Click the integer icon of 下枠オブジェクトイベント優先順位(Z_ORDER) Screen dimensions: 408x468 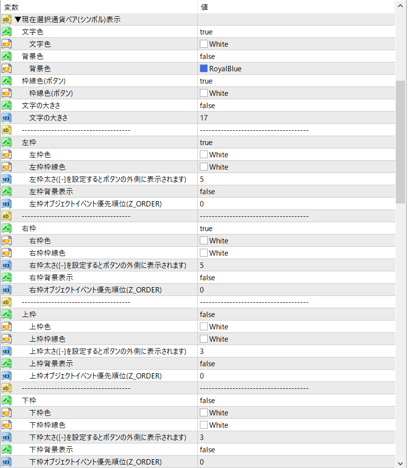pos(6,462)
